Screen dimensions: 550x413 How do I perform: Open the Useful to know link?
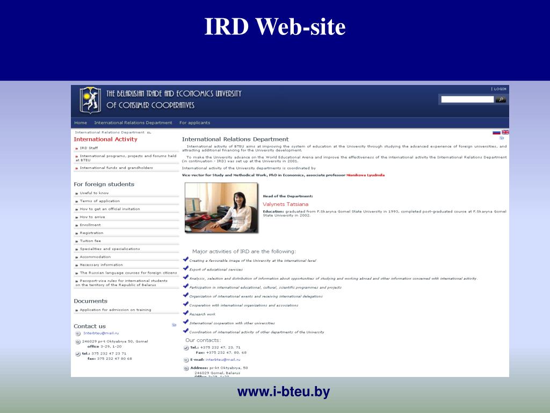tap(94, 193)
